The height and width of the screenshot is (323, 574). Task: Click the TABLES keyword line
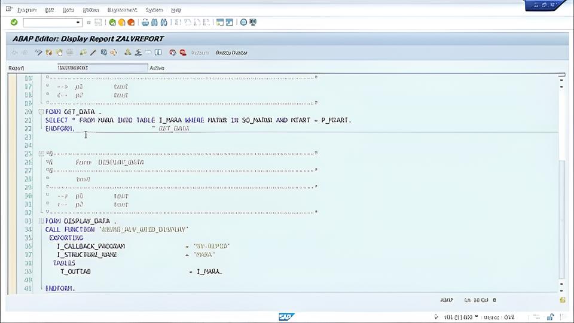[64, 263]
